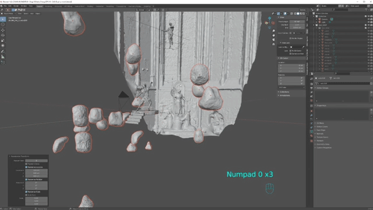
Task: Open the Render menu
Action: [x=16, y=6]
